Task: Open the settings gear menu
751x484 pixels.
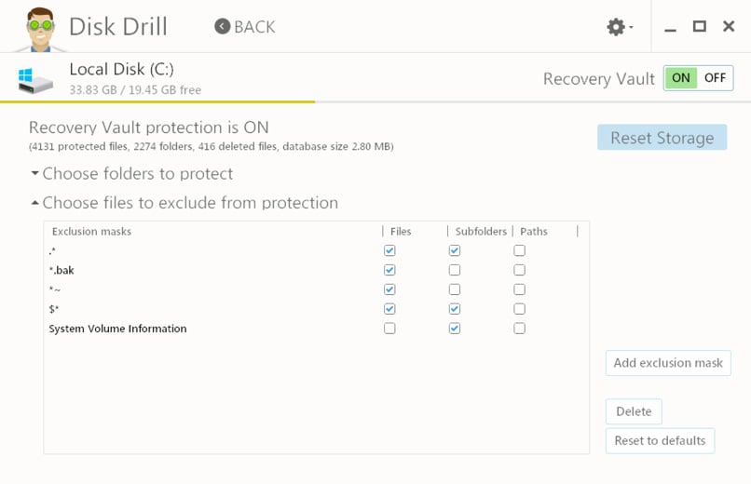Action: tap(616, 27)
